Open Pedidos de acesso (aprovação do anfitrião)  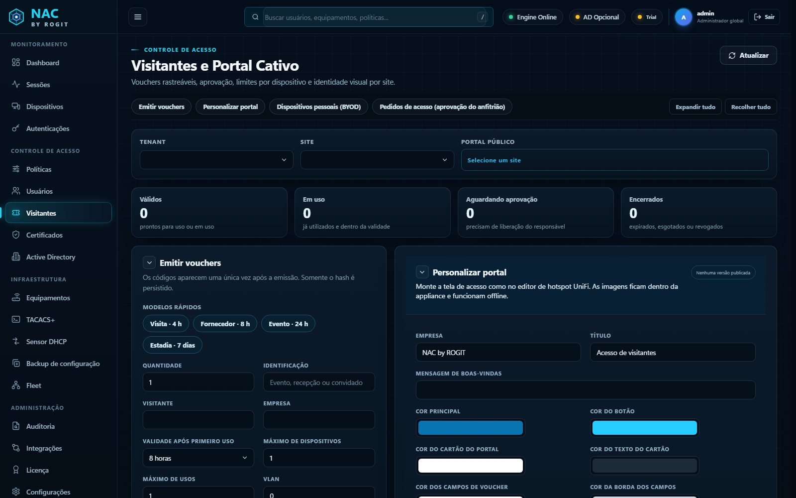click(x=442, y=107)
